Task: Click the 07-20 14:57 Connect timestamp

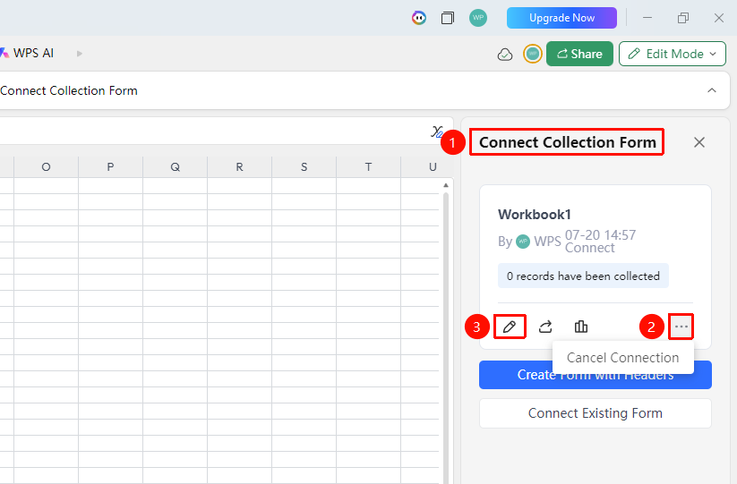Action: (600, 242)
